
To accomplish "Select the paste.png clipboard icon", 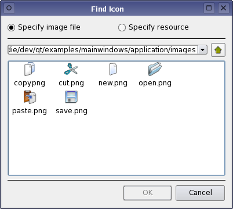I will point(30,97).
